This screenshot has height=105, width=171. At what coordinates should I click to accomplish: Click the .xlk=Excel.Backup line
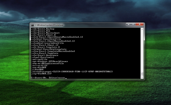click(x=41, y=29)
